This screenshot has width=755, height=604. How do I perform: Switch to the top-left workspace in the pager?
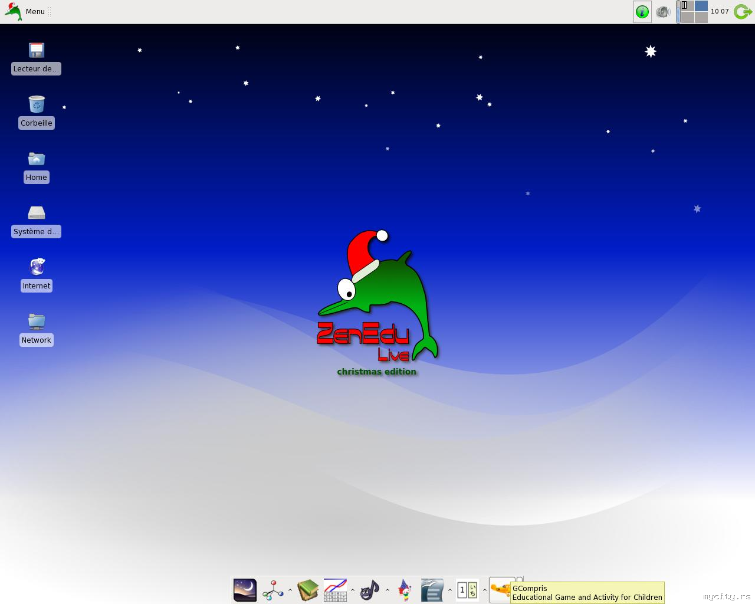pyautogui.click(x=687, y=6)
